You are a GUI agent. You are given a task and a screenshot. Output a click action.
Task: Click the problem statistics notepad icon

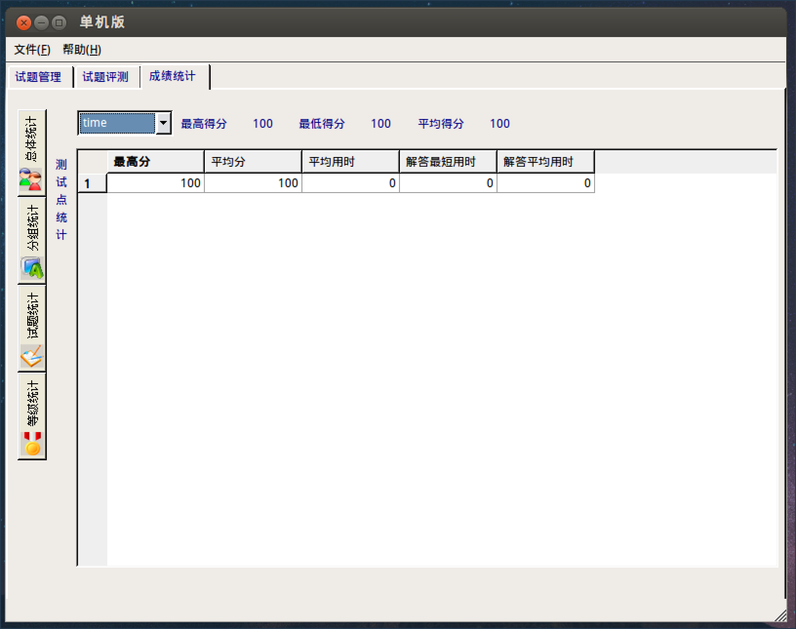pyautogui.click(x=32, y=356)
